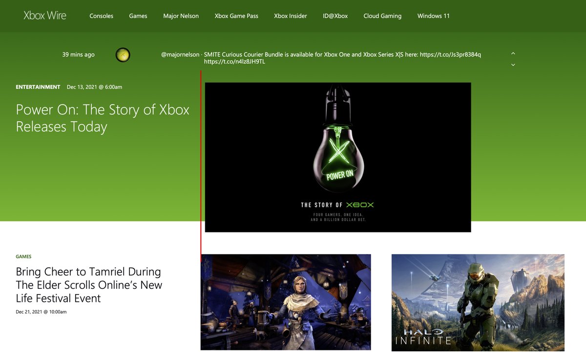The height and width of the screenshot is (362, 586).
Task: Open the Halo Infinite article thumbnail
Action: click(x=478, y=302)
